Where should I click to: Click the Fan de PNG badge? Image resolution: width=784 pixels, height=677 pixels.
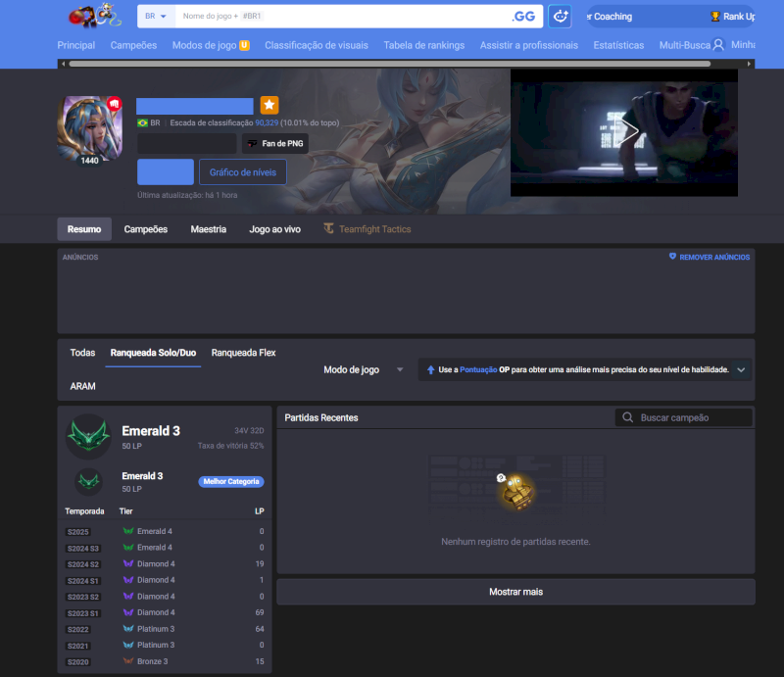click(275, 143)
